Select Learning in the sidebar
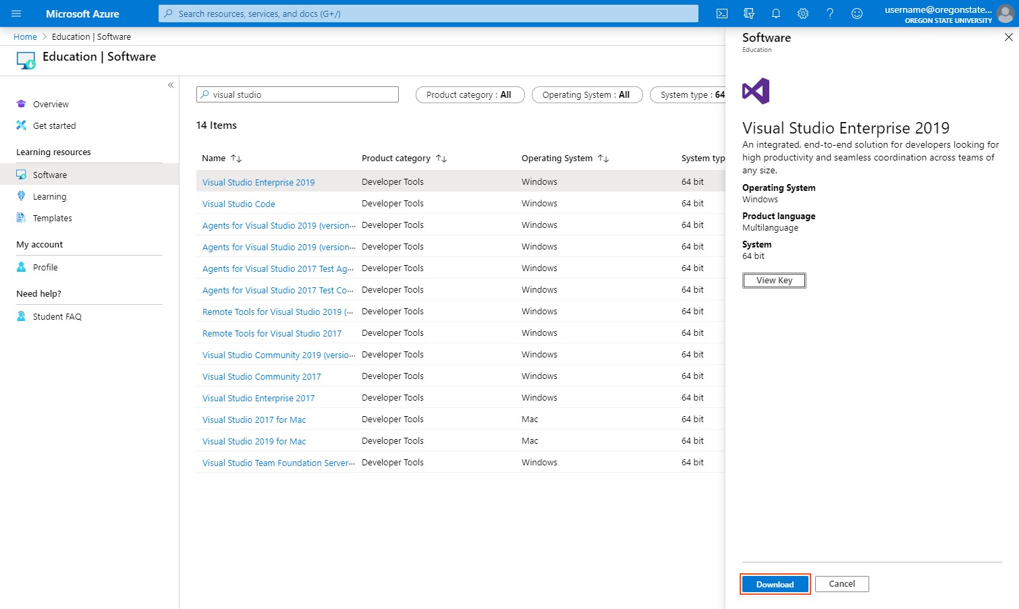 click(x=49, y=196)
